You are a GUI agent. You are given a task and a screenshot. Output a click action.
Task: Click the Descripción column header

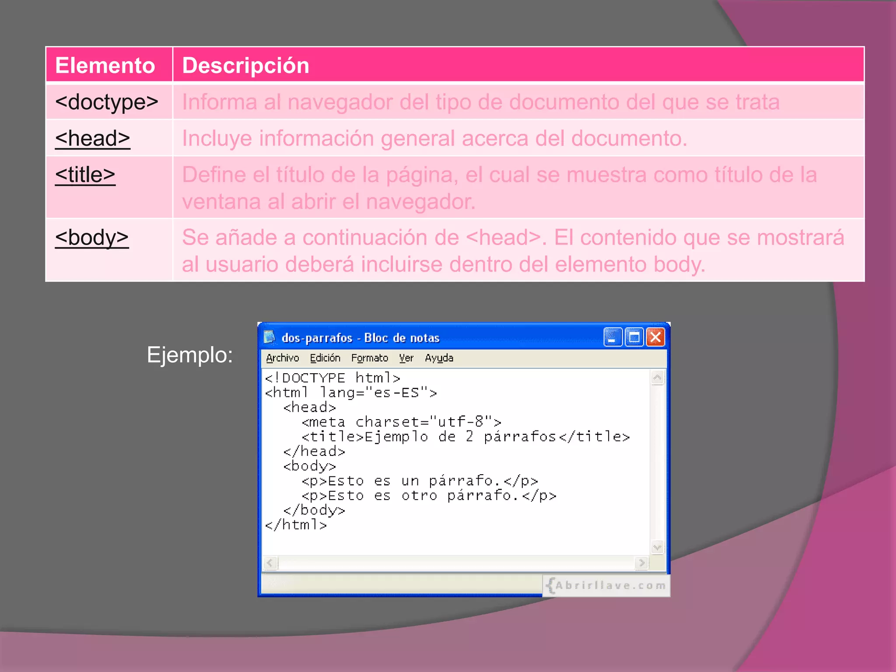[518, 65]
